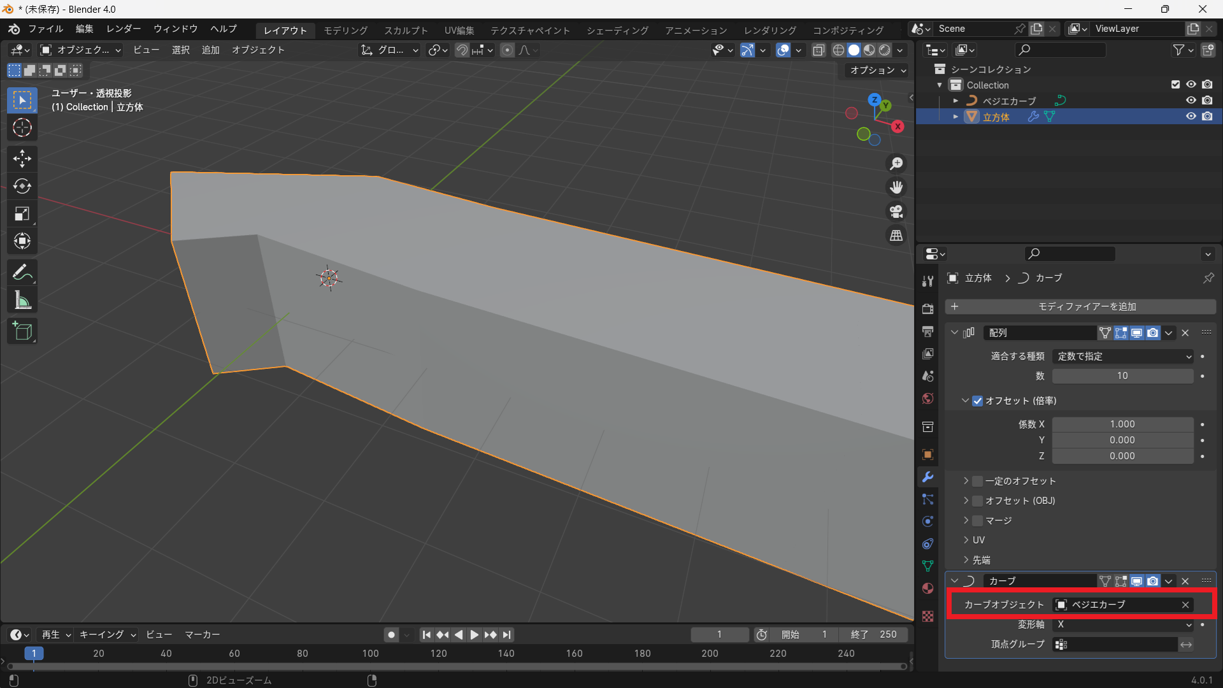
Task: Click the 数 value slider field
Action: [x=1122, y=376]
